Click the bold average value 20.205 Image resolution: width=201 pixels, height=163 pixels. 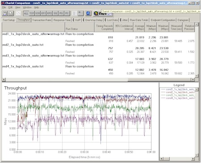(140, 48)
